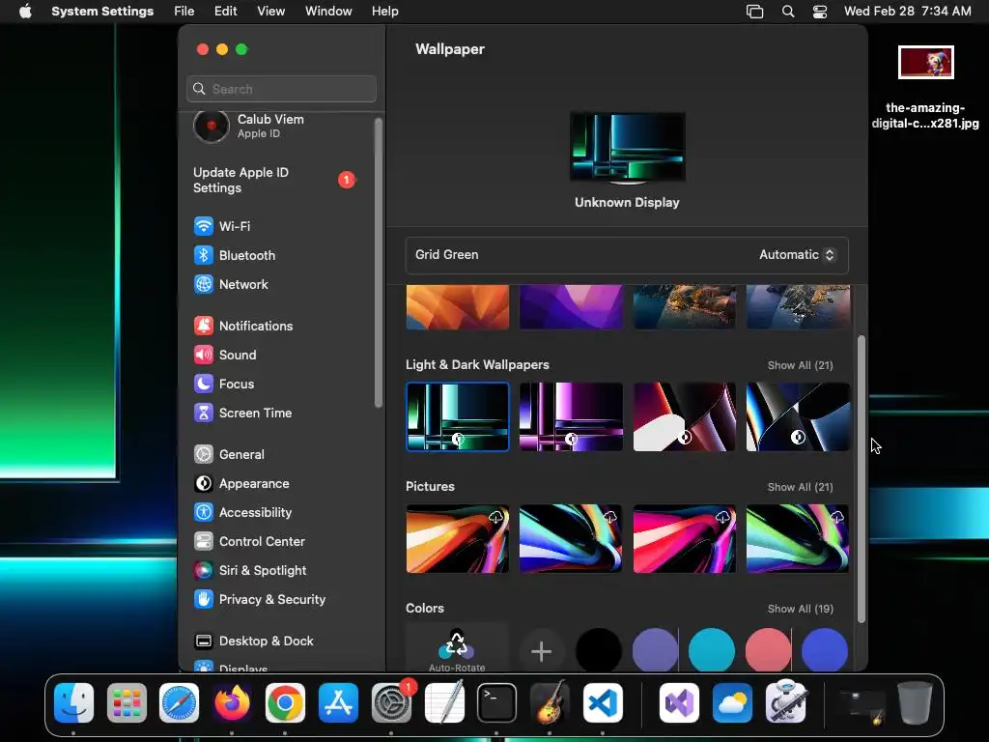The width and height of the screenshot is (989, 742).
Task: Select the purple-lavender color swatch
Action: tap(656, 650)
